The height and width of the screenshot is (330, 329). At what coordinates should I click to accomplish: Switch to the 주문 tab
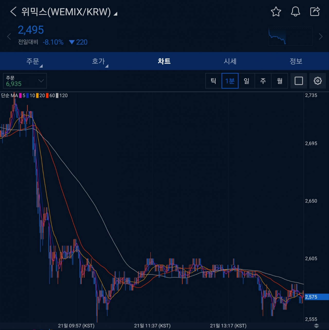tap(33, 61)
